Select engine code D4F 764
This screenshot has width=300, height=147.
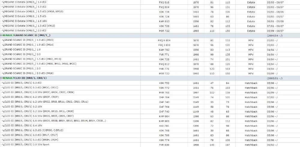tap(164, 107)
